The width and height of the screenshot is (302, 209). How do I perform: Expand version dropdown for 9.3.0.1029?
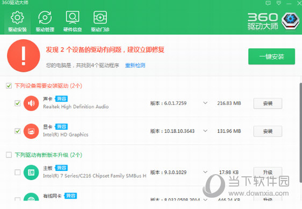pos(205,172)
